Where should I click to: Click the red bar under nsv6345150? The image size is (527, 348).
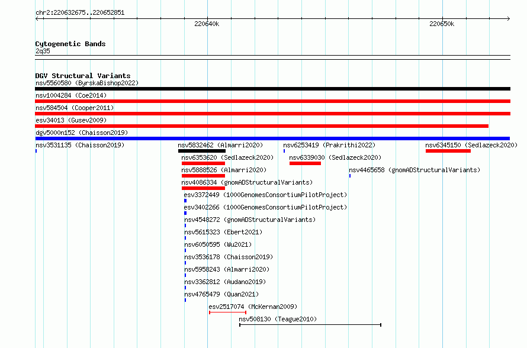click(x=448, y=151)
